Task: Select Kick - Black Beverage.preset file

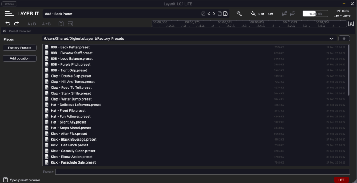Action: pyautogui.click(x=74, y=139)
